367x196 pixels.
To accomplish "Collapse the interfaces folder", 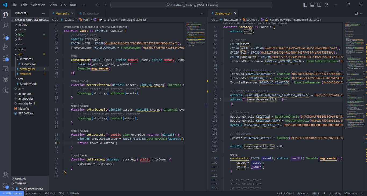I will click(30, 59).
